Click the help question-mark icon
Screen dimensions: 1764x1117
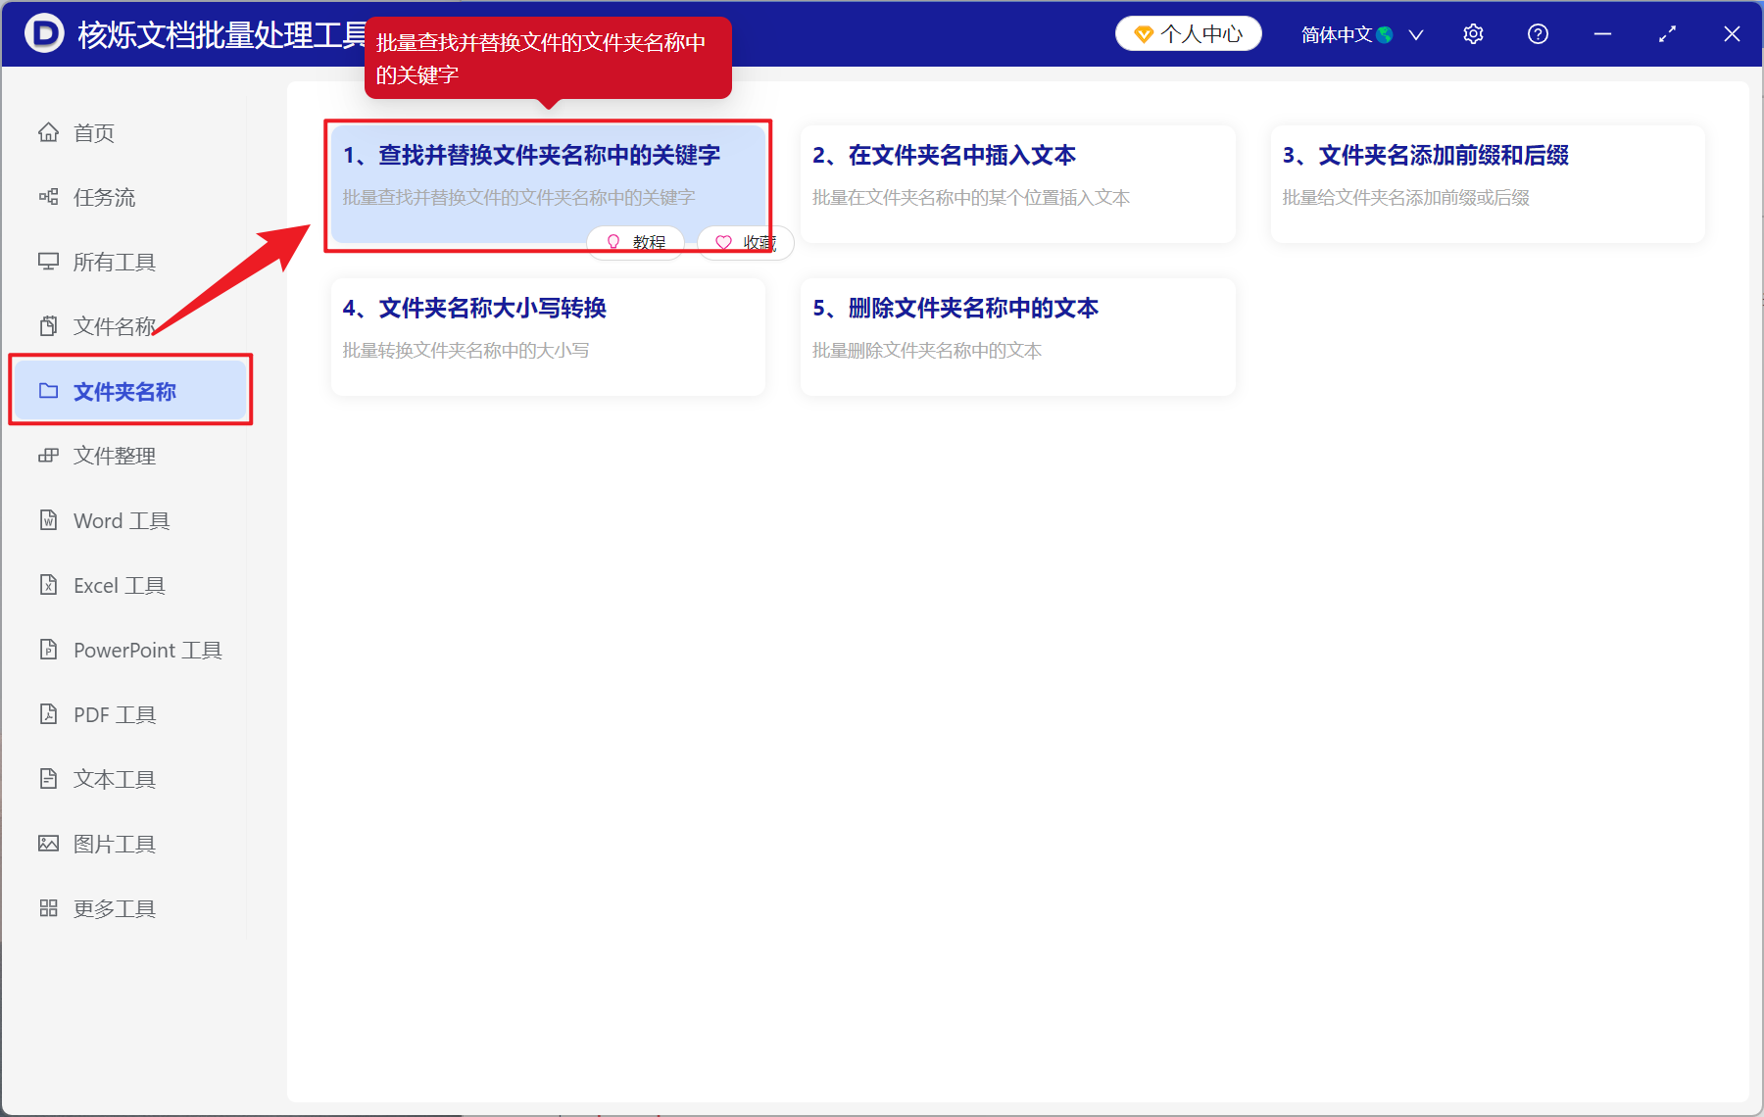(x=1538, y=33)
